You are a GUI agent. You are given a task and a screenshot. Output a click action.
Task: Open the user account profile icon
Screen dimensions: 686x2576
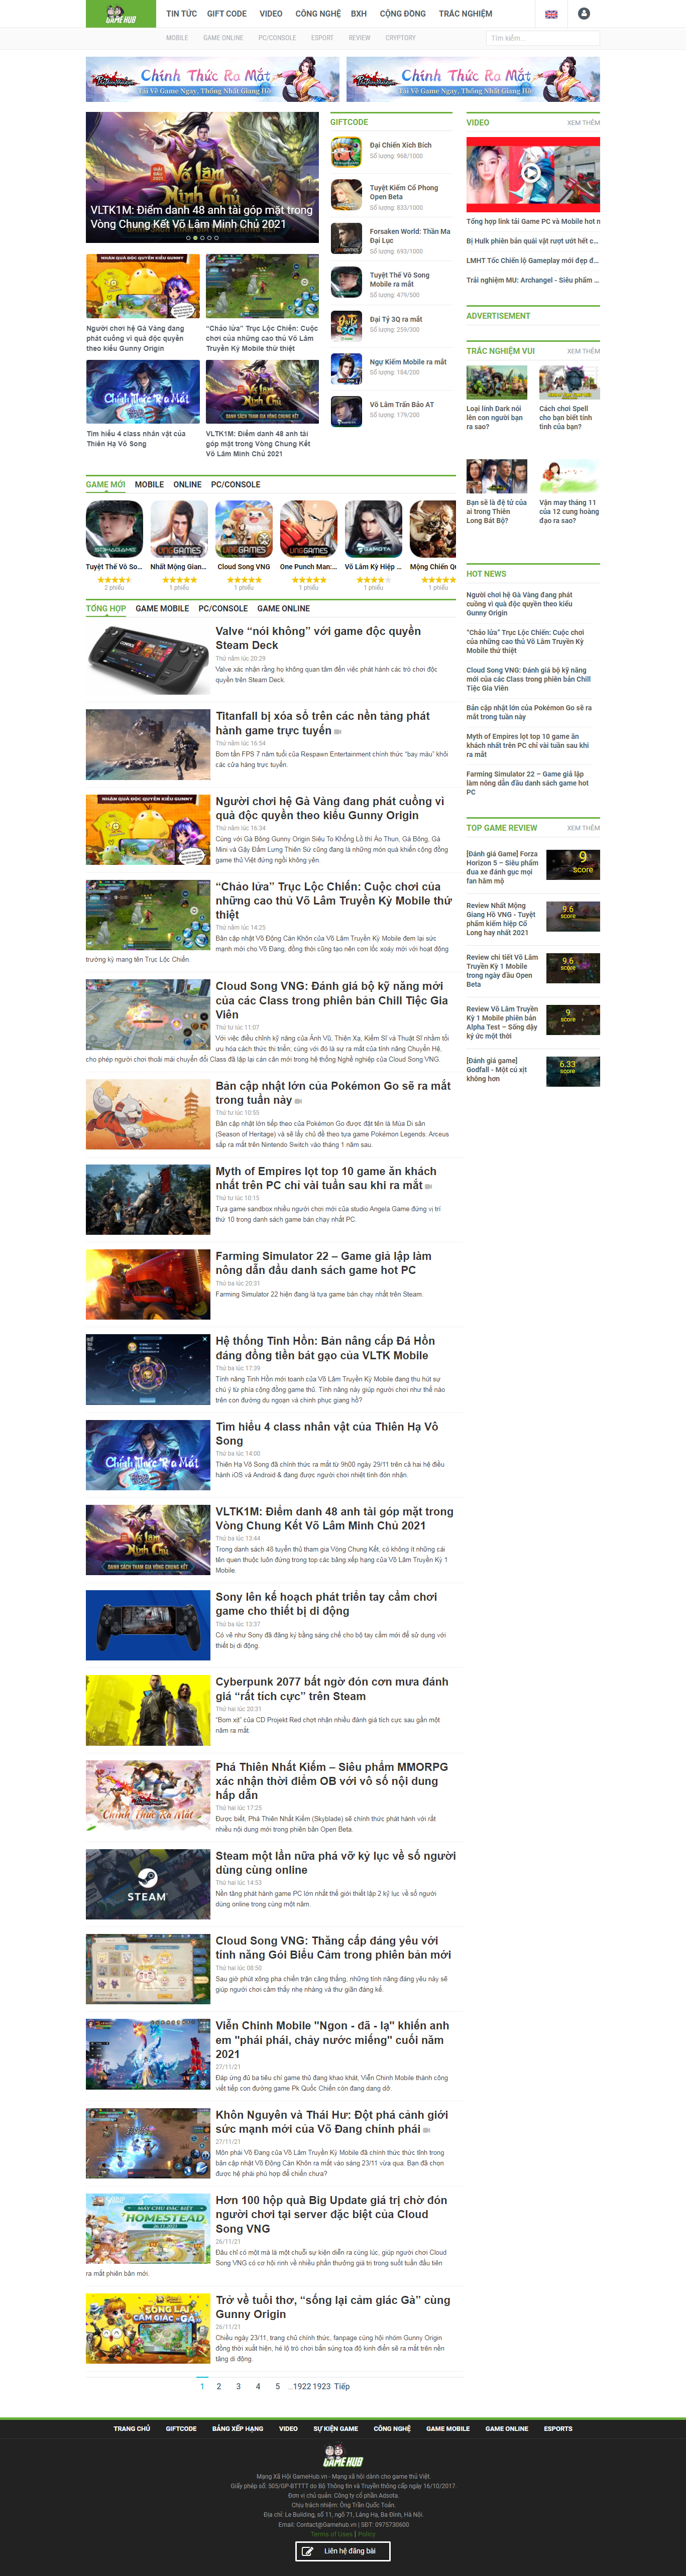[x=584, y=14]
